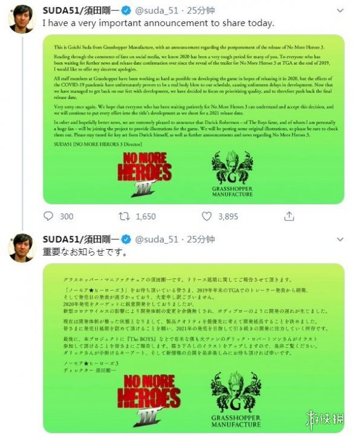
Task: Retweet the first announcement tweet
Action: click(x=124, y=216)
